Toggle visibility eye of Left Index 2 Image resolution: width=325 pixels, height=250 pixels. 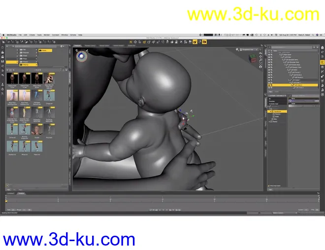pyautogui.click(x=268, y=85)
